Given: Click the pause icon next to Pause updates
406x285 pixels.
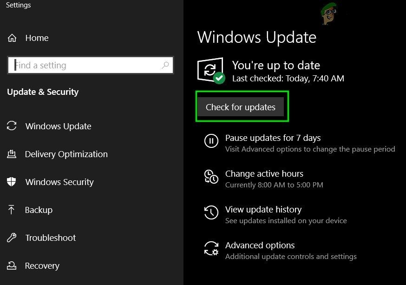Looking at the screenshot, I should (x=211, y=141).
